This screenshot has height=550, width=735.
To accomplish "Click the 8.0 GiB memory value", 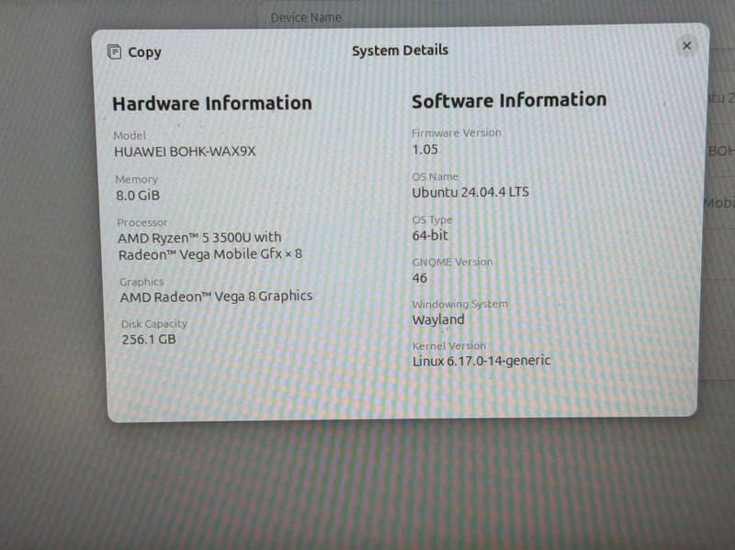I will pos(138,196).
